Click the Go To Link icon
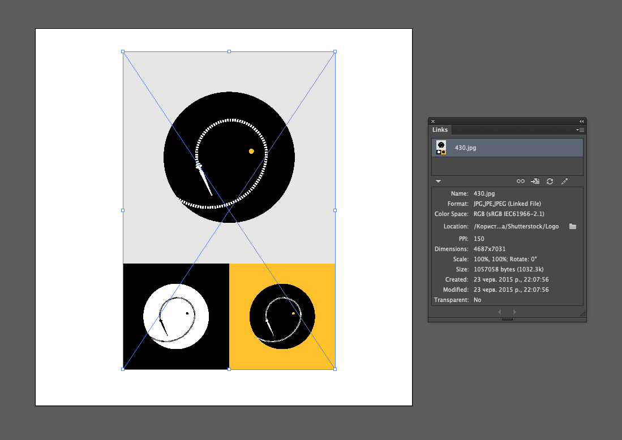 coord(535,181)
